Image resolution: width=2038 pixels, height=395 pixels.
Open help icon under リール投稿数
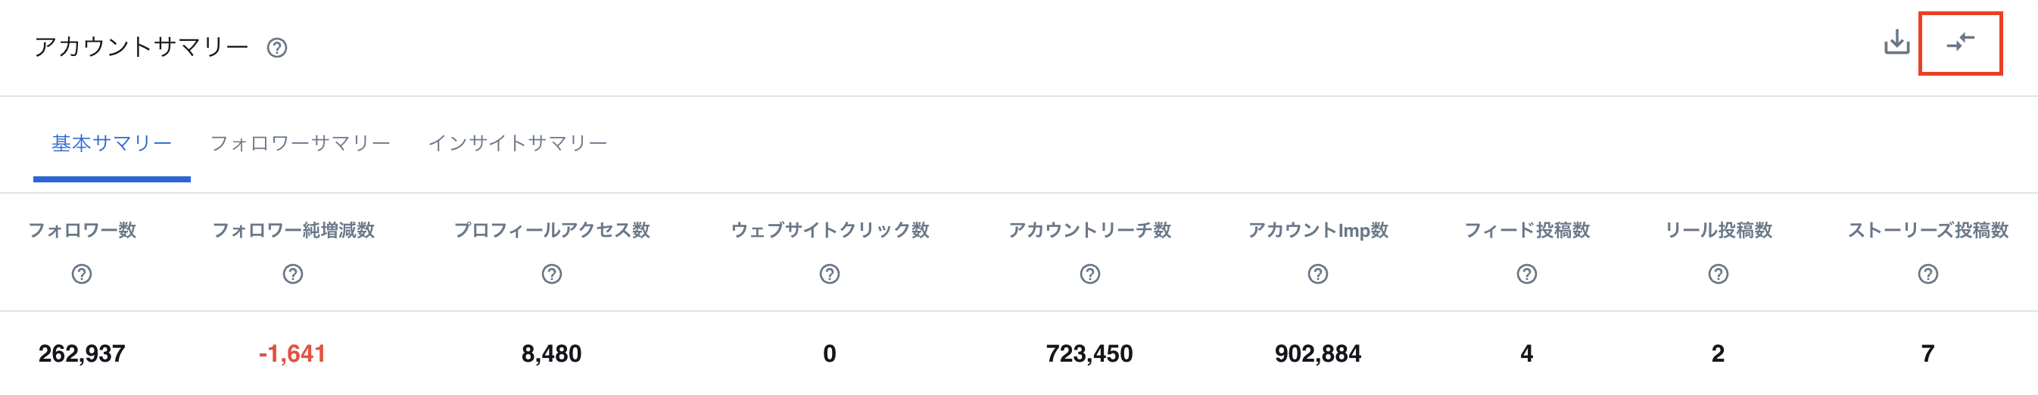(x=1718, y=274)
